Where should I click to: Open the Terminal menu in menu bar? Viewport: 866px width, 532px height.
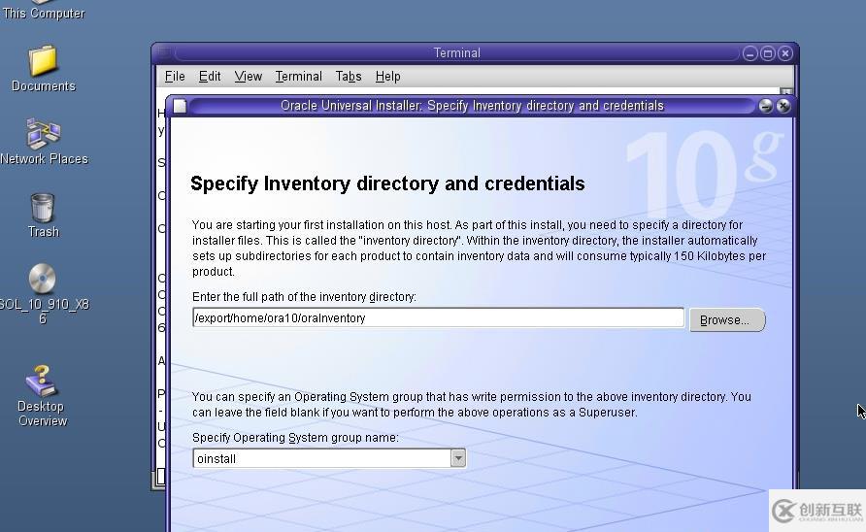[x=299, y=77]
